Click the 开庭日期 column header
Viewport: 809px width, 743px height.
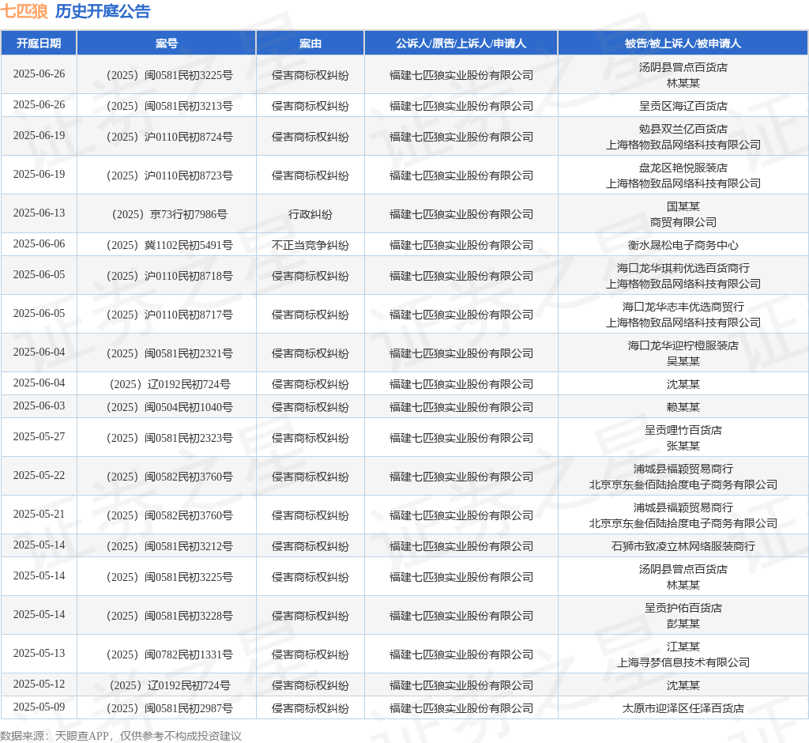[x=39, y=43]
